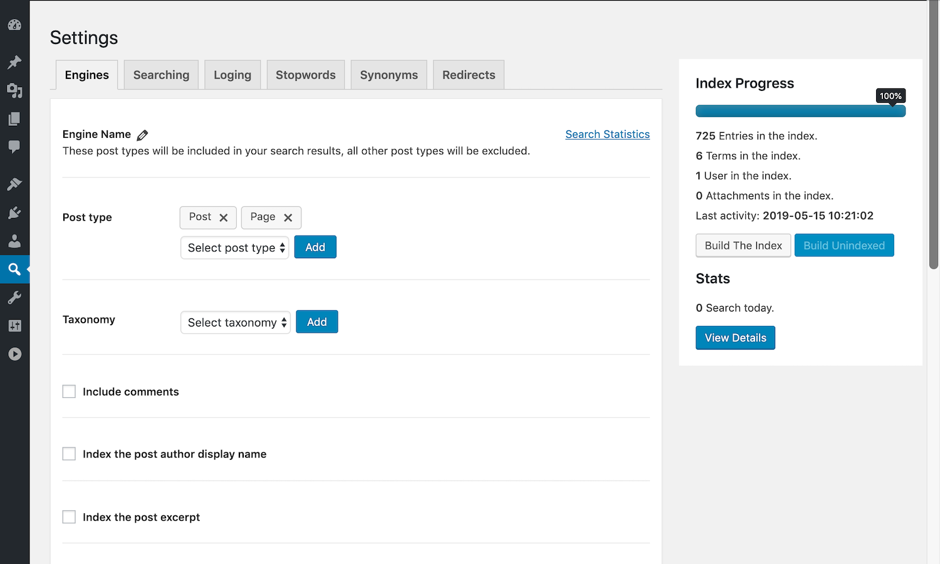940x564 pixels.
Task: Remove the Post tag with its X
Action: (x=223, y=217)
